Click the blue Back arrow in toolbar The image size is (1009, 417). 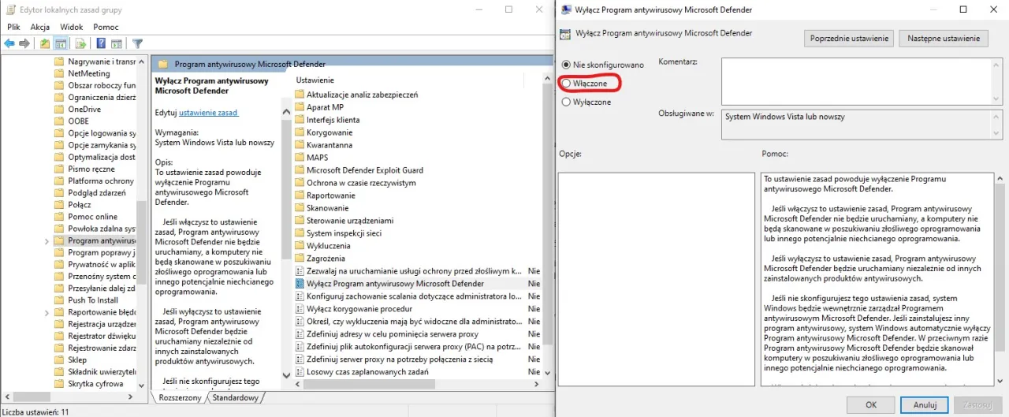[x=9, y=43]
